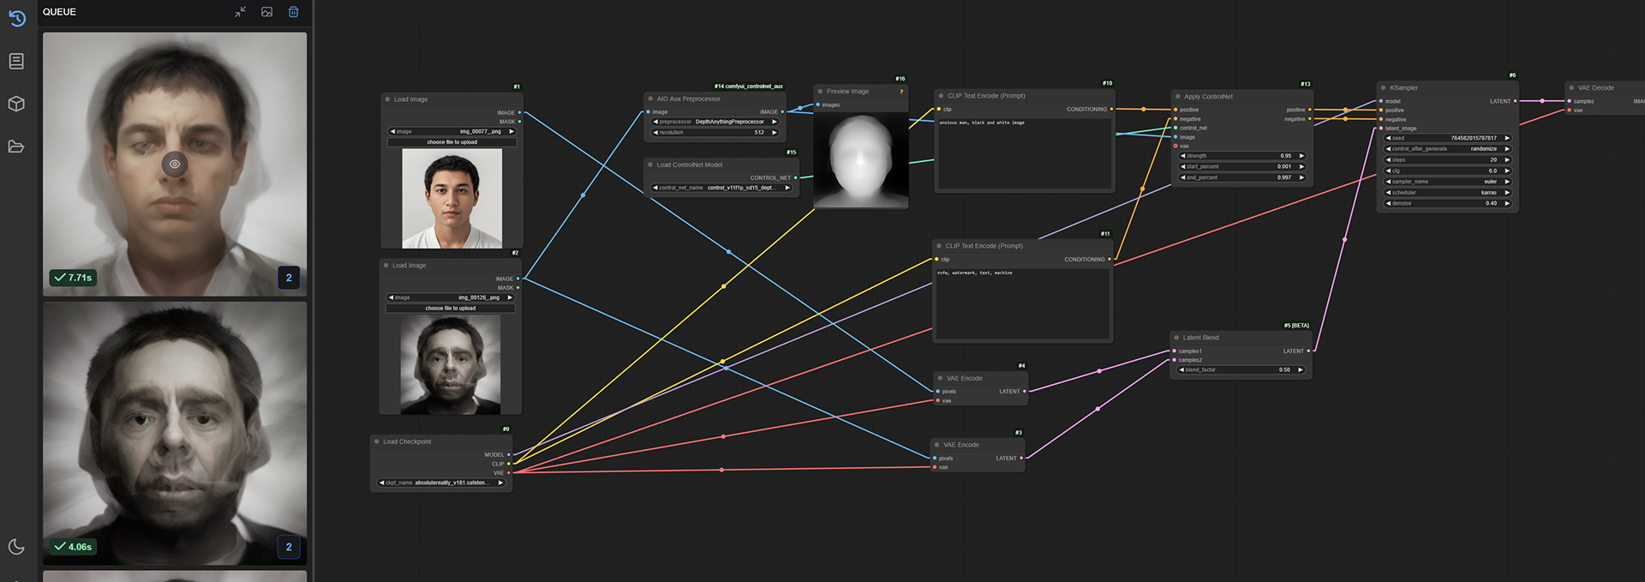Open img_00077_.png image selector combo
This screenshot has width=1645, height=582.
click(452, 132)
